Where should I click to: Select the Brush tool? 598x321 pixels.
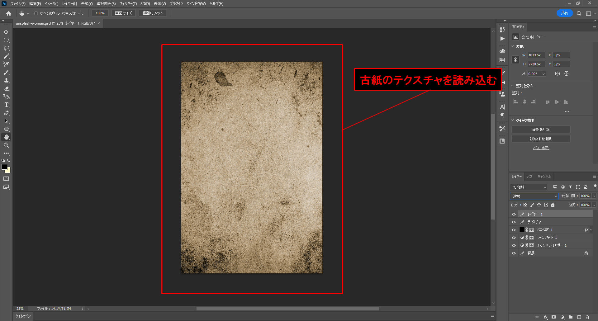pyautogui.click(x=6, y=73)
